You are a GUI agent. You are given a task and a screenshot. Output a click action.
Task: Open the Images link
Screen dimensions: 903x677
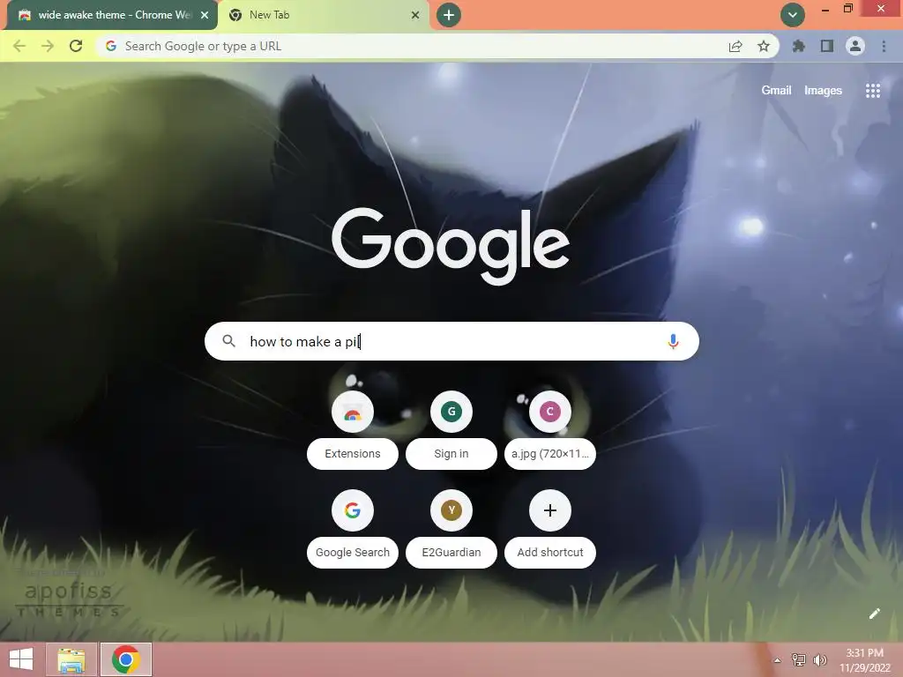coord(823,91)
